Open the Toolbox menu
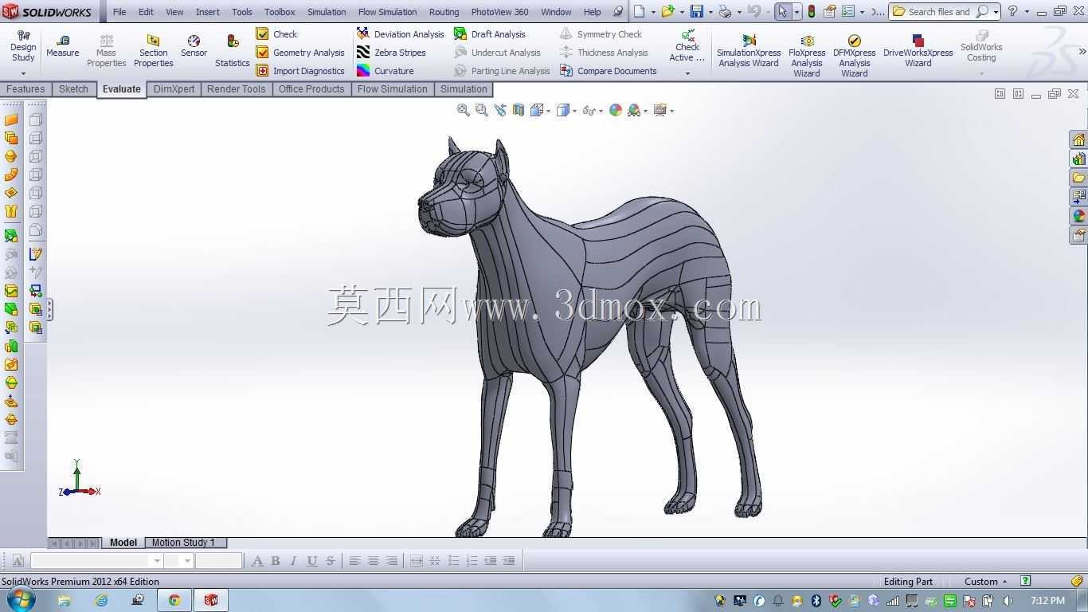The image size is (1088, 612). coord(280,12)
